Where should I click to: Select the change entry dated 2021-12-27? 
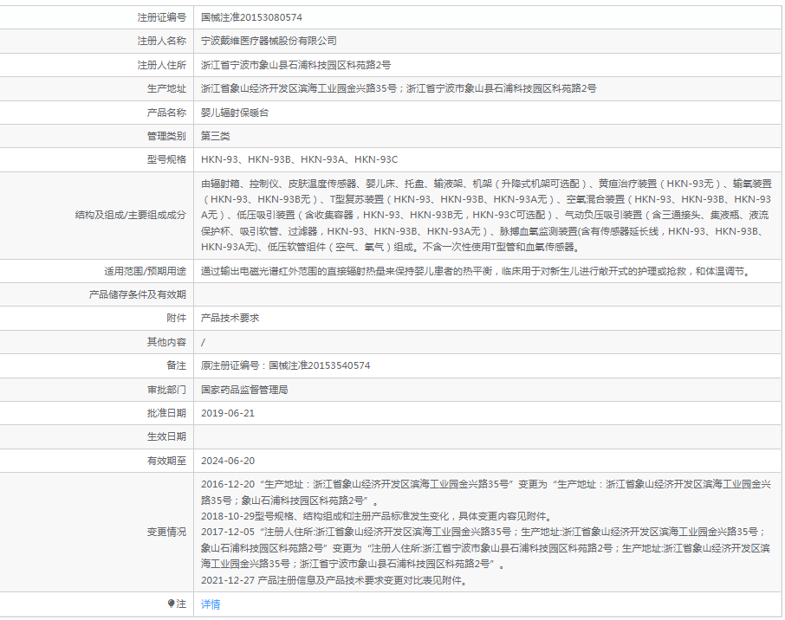tap(334, 580)
